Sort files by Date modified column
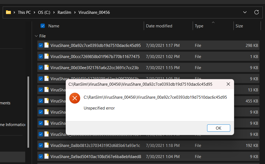The height and width of the screenshot is (164, 265). pos(159,26)
